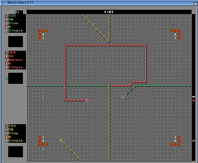
Task: Click the red player's Normal speed indicator
Action: tap(15, 60)
